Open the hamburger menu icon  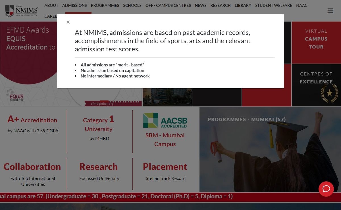(x=330, y=11)
